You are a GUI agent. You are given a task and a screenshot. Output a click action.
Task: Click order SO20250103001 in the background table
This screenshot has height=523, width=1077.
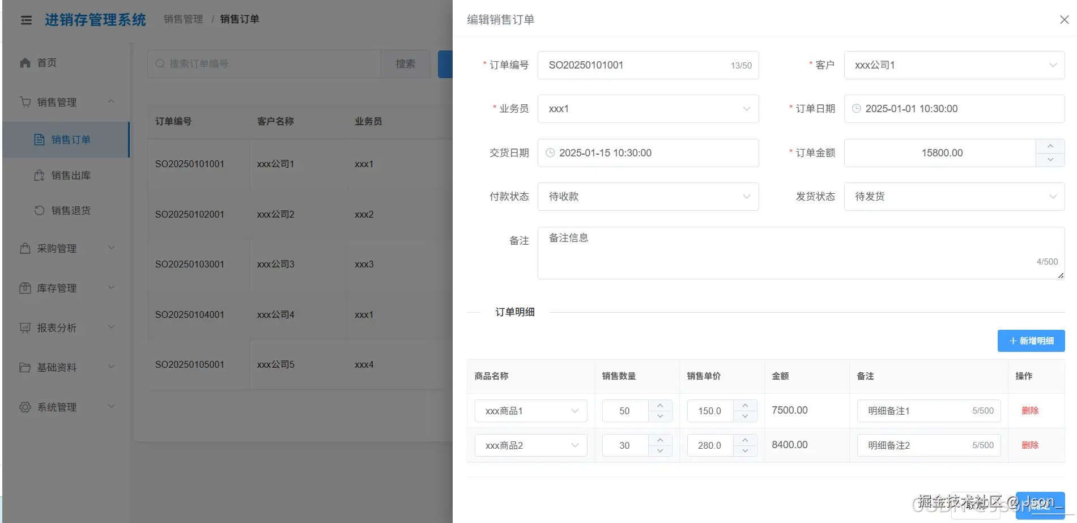tap(190, 265)
